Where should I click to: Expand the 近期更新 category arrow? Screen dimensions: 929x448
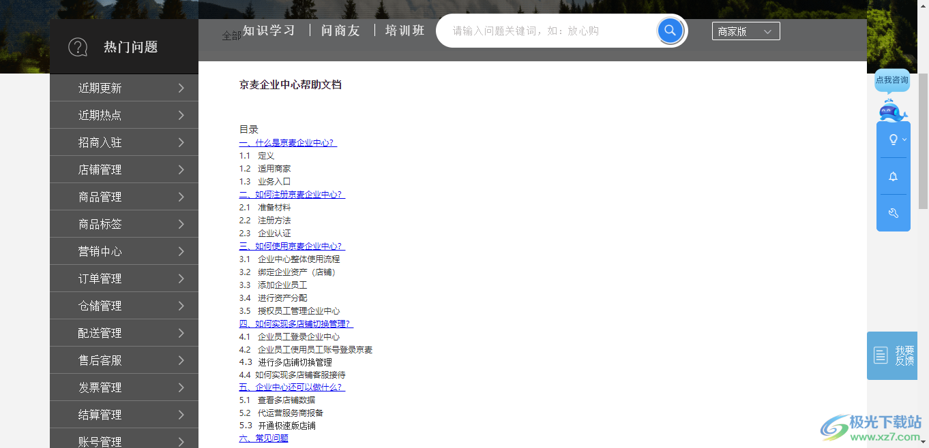tap(181, 88)
